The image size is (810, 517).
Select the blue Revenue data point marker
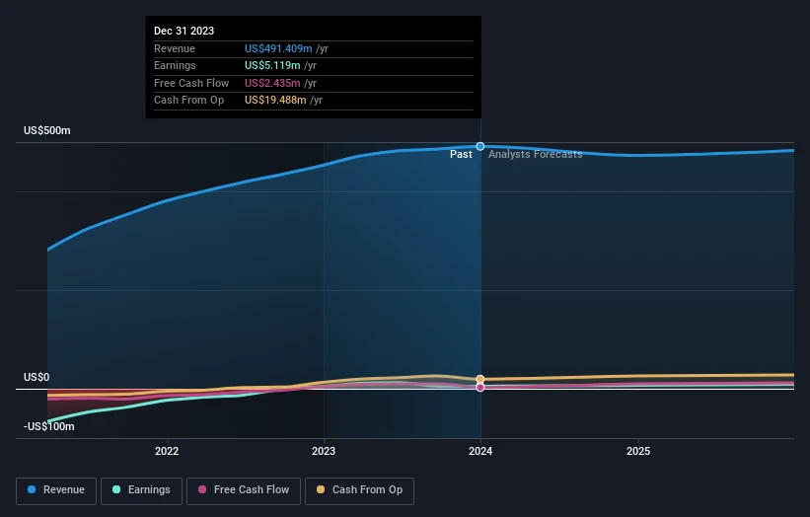[x=480, y=146]
